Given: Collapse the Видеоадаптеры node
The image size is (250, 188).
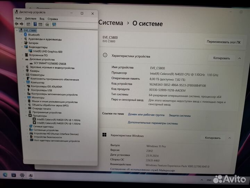Looking at the screenshot, I should click(22, 47).
